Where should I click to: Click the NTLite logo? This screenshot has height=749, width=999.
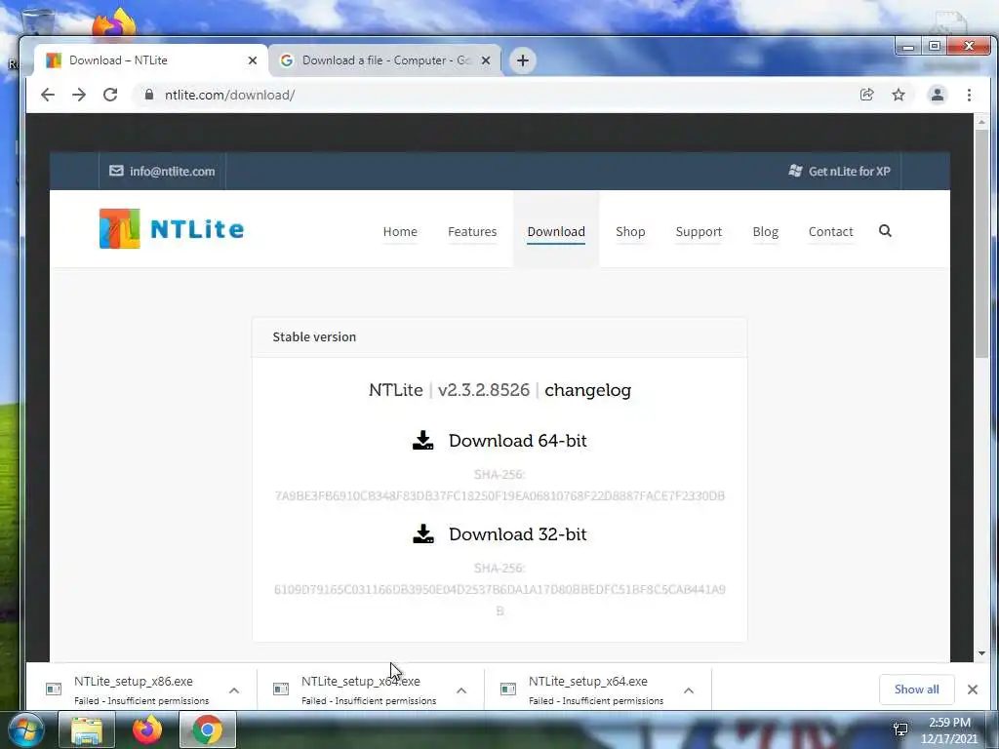[172, 228]
